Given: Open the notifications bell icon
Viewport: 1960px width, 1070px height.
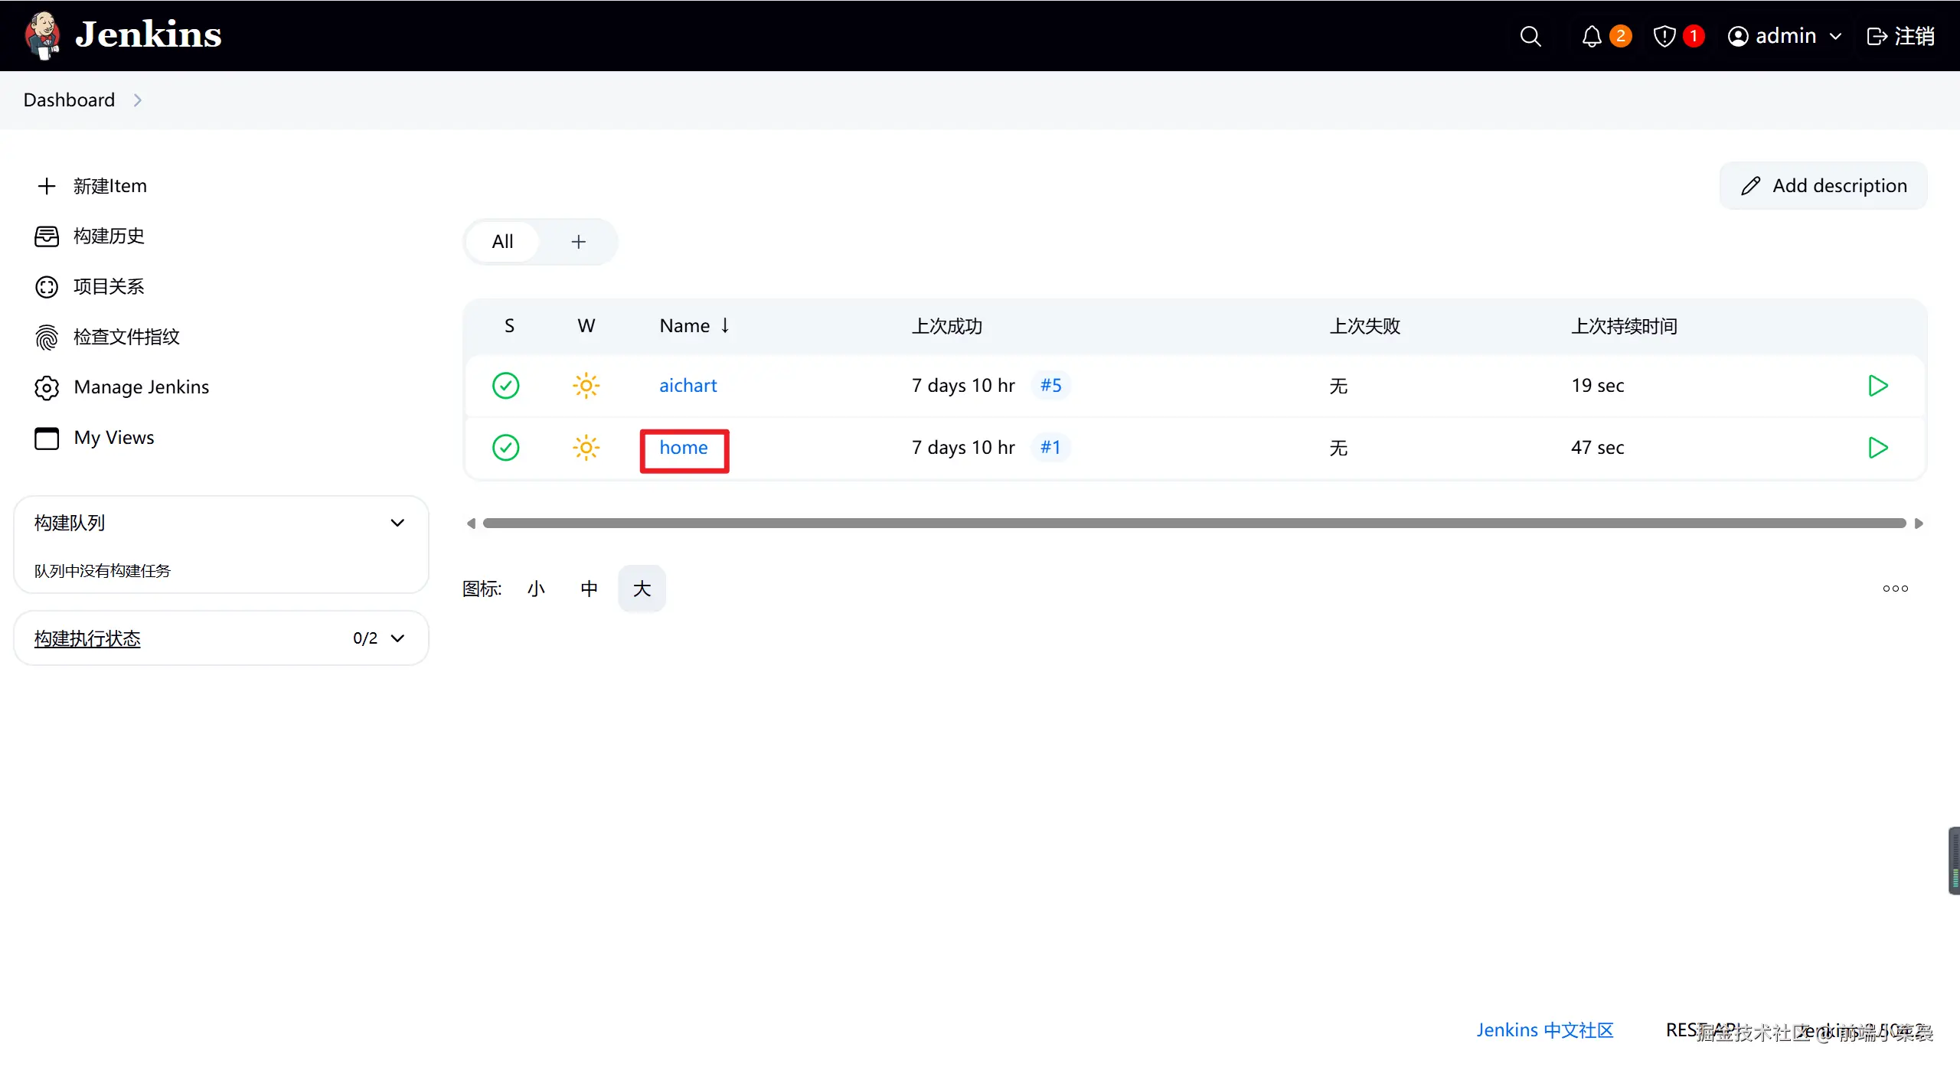Looking at the screenshot, I should pyautogui.click(x=1592, y=36).
